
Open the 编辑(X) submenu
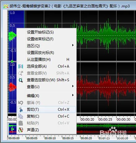tap(47, 96)
